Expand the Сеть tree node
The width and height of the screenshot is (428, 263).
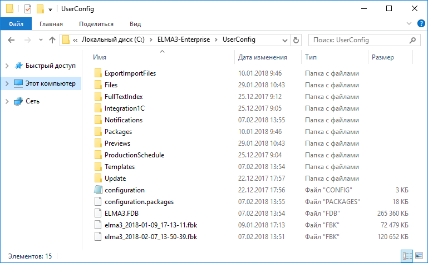click(7, 101)
